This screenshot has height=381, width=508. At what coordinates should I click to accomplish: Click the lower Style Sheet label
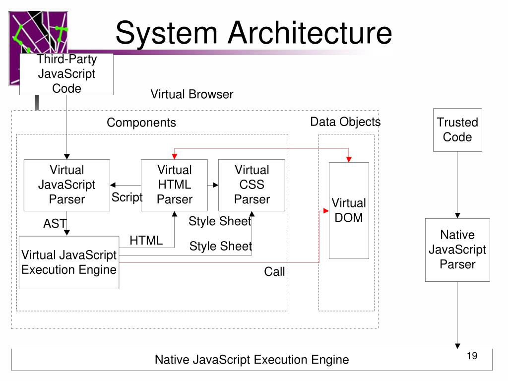tap(221, 246)
